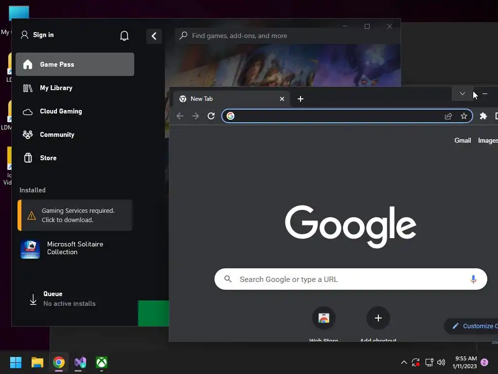Image resolution: width=498 pixels, height=374 pixels.
Task: Open Visual Studio from taskbar
Action: pyautogui.click(x=80, y=362)
